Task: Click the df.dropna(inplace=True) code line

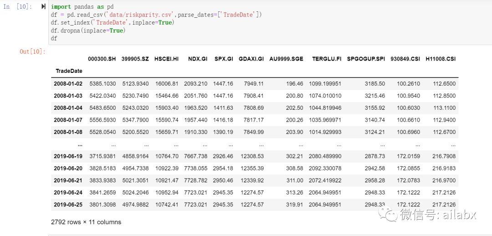Action: (x=88, y=31)
